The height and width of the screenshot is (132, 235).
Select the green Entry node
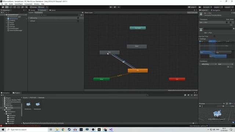[101, 79]
